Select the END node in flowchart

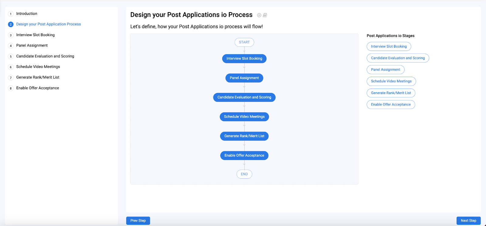[x=244, y=174]
